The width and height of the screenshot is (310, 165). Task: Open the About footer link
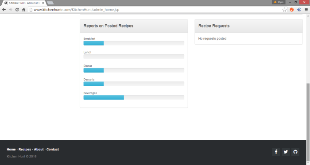(x=39, y=150)
